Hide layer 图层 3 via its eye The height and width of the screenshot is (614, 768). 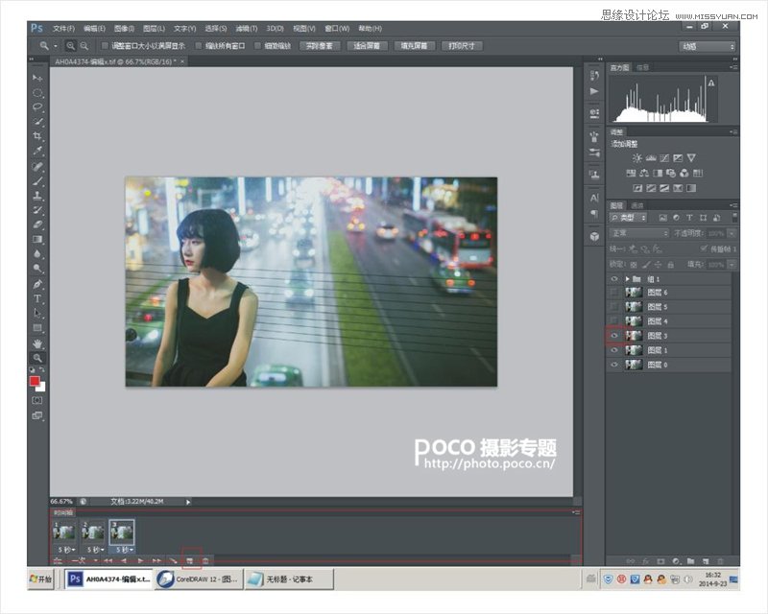[614, 336]
